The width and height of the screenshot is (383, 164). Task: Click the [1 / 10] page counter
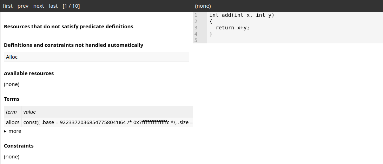pyautogui.click(x=71, y=6)
